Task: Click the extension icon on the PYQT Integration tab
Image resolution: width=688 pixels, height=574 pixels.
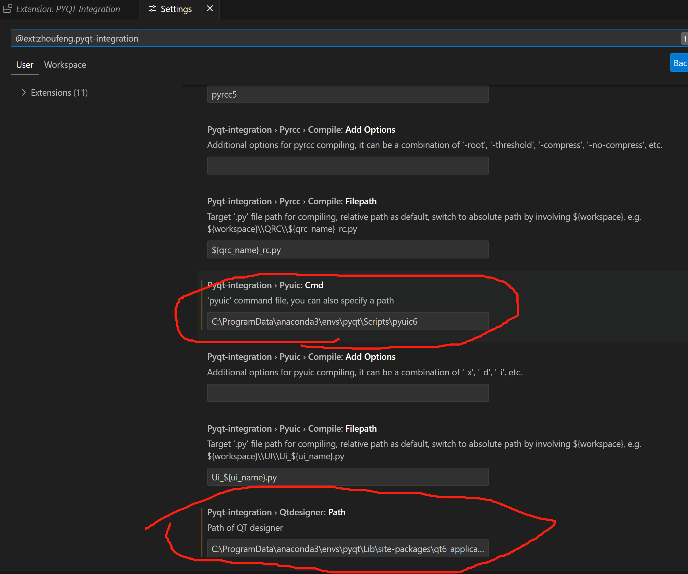Action: (x=8, y=9)
